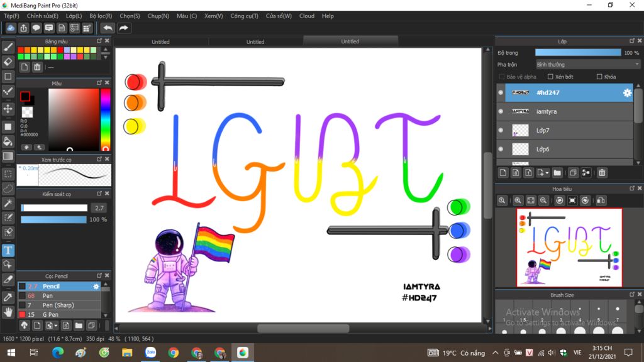The width and height of the screenshot is (644, 362).
Task: Open settings gear on #hd247 layer
Action: click(627, 93)
